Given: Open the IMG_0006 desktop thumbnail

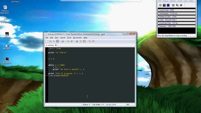Looking at the screenshot, I should pos(7,60).
